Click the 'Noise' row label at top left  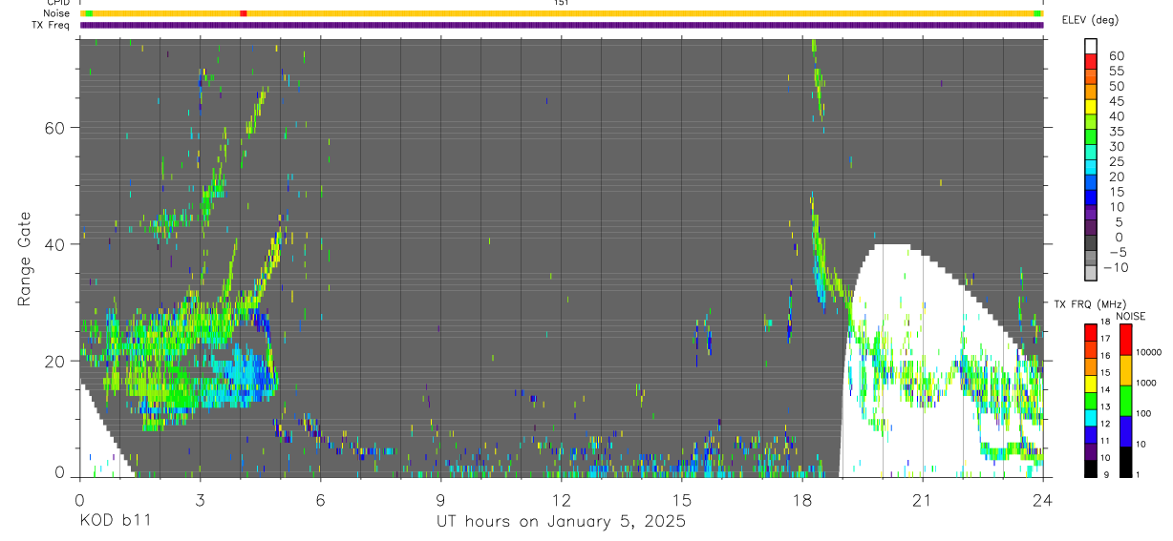click(56, 13)
